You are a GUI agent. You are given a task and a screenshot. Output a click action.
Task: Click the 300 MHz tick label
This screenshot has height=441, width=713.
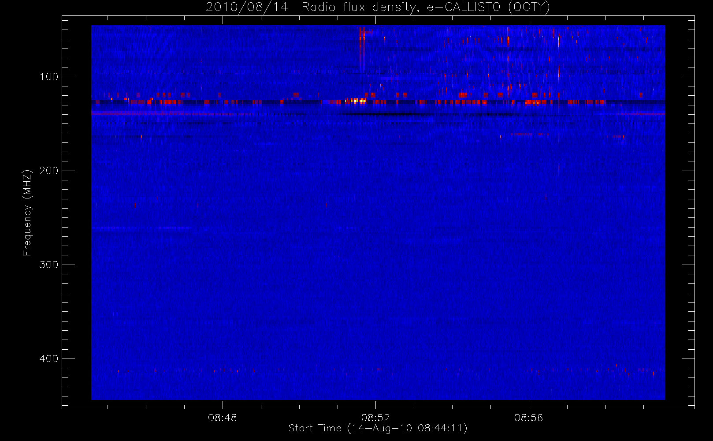pos(48,265)
